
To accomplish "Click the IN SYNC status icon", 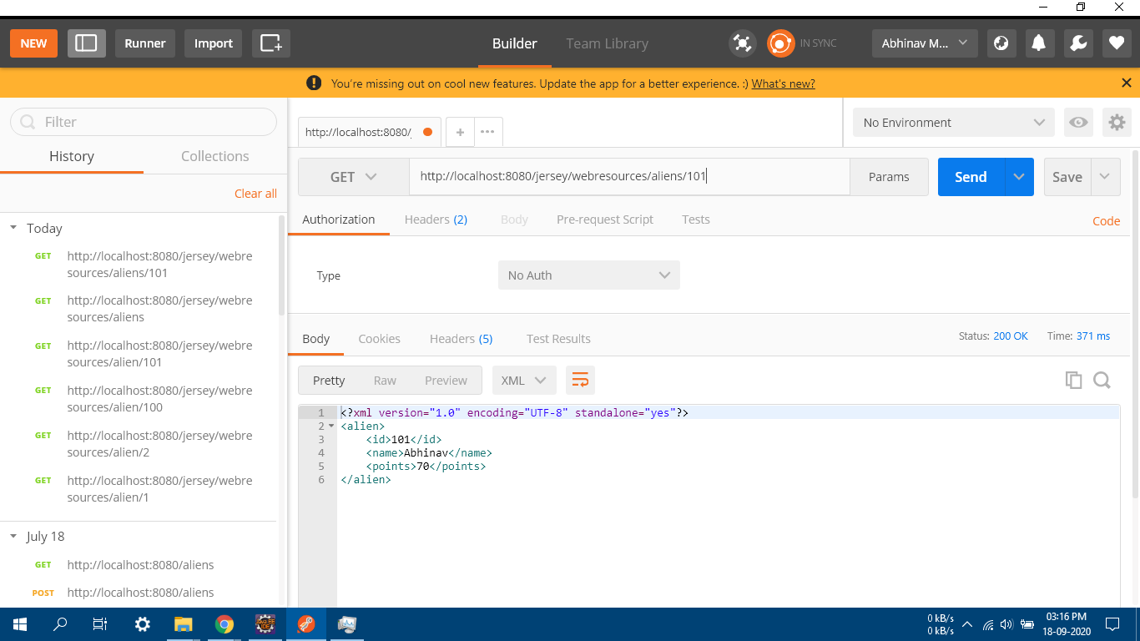I will (x=779, y=43).
